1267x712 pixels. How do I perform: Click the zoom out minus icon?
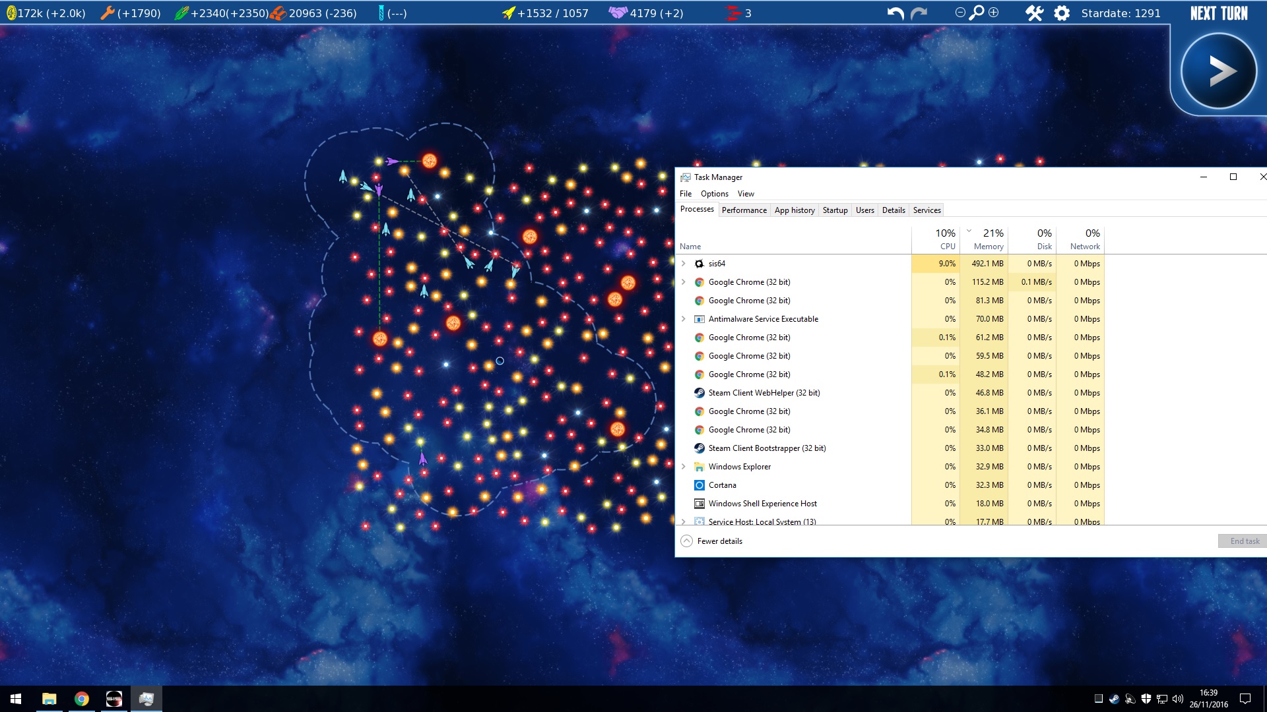[960, 13]
